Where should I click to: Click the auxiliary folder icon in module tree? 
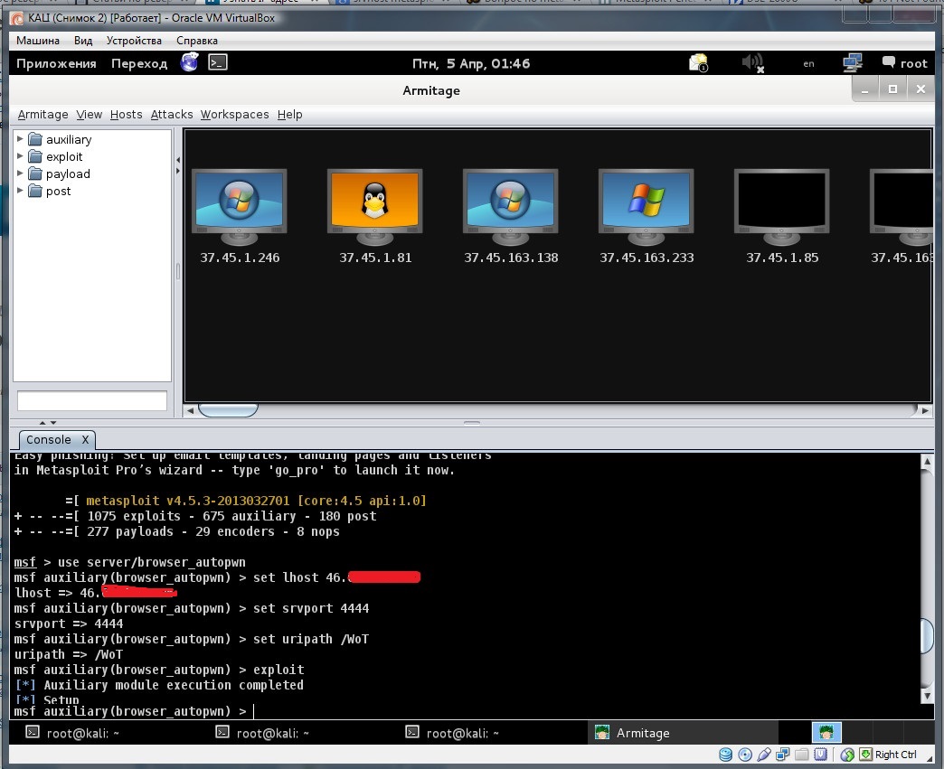coord(35,139)
